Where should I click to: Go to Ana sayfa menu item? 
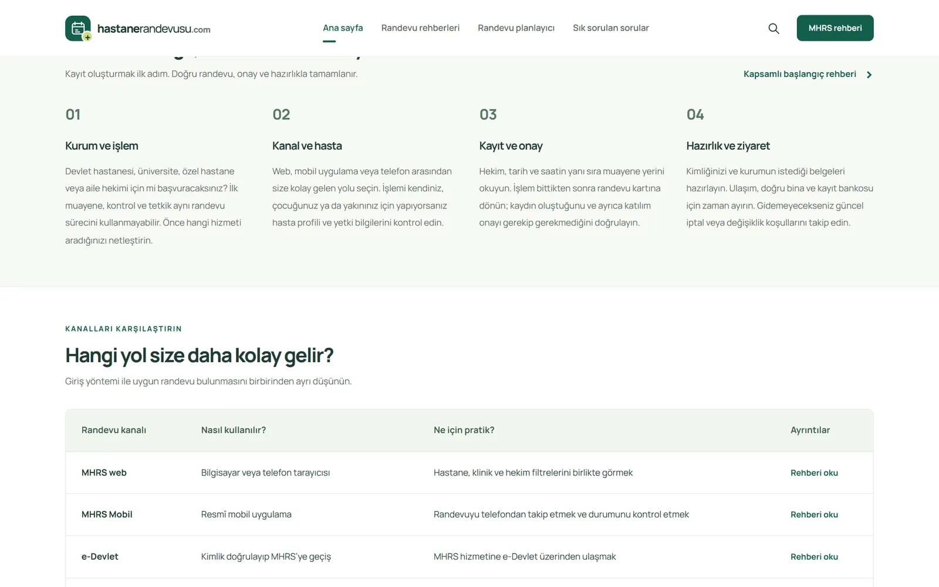pyautogui.click(x=343, y=28)
